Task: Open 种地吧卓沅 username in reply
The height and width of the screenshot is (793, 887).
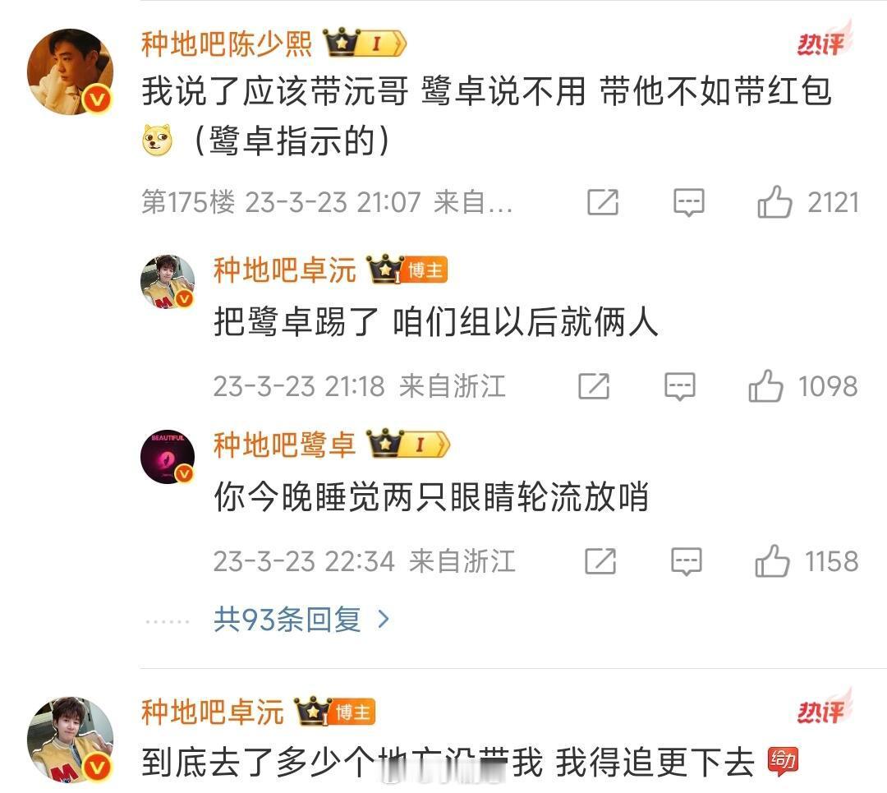Action: [284, 270]
